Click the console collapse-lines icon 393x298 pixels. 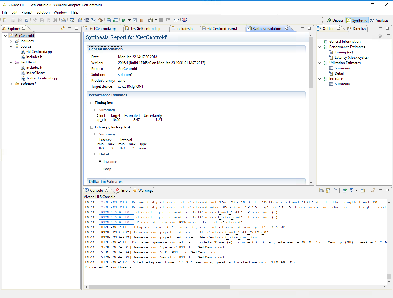[x=335, y=190]
